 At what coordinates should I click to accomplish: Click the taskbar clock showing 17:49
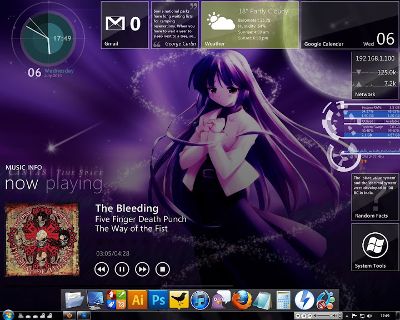385,316
